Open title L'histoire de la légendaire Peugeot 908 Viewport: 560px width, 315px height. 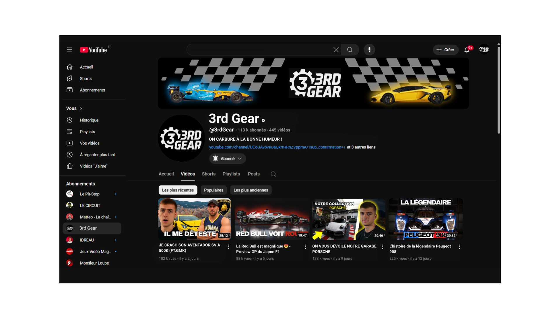(x=420, y=249)
